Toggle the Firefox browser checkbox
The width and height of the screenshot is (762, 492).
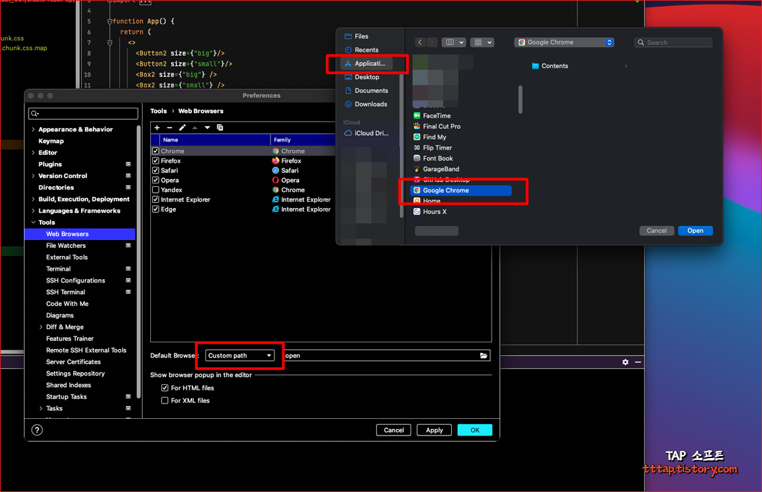[x=155, y=161]
